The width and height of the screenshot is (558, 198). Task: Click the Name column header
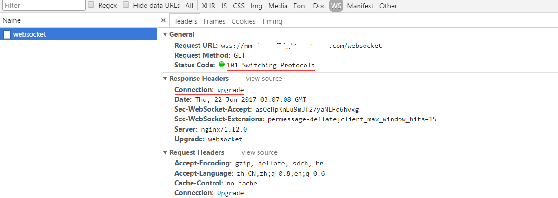(12, 20)
